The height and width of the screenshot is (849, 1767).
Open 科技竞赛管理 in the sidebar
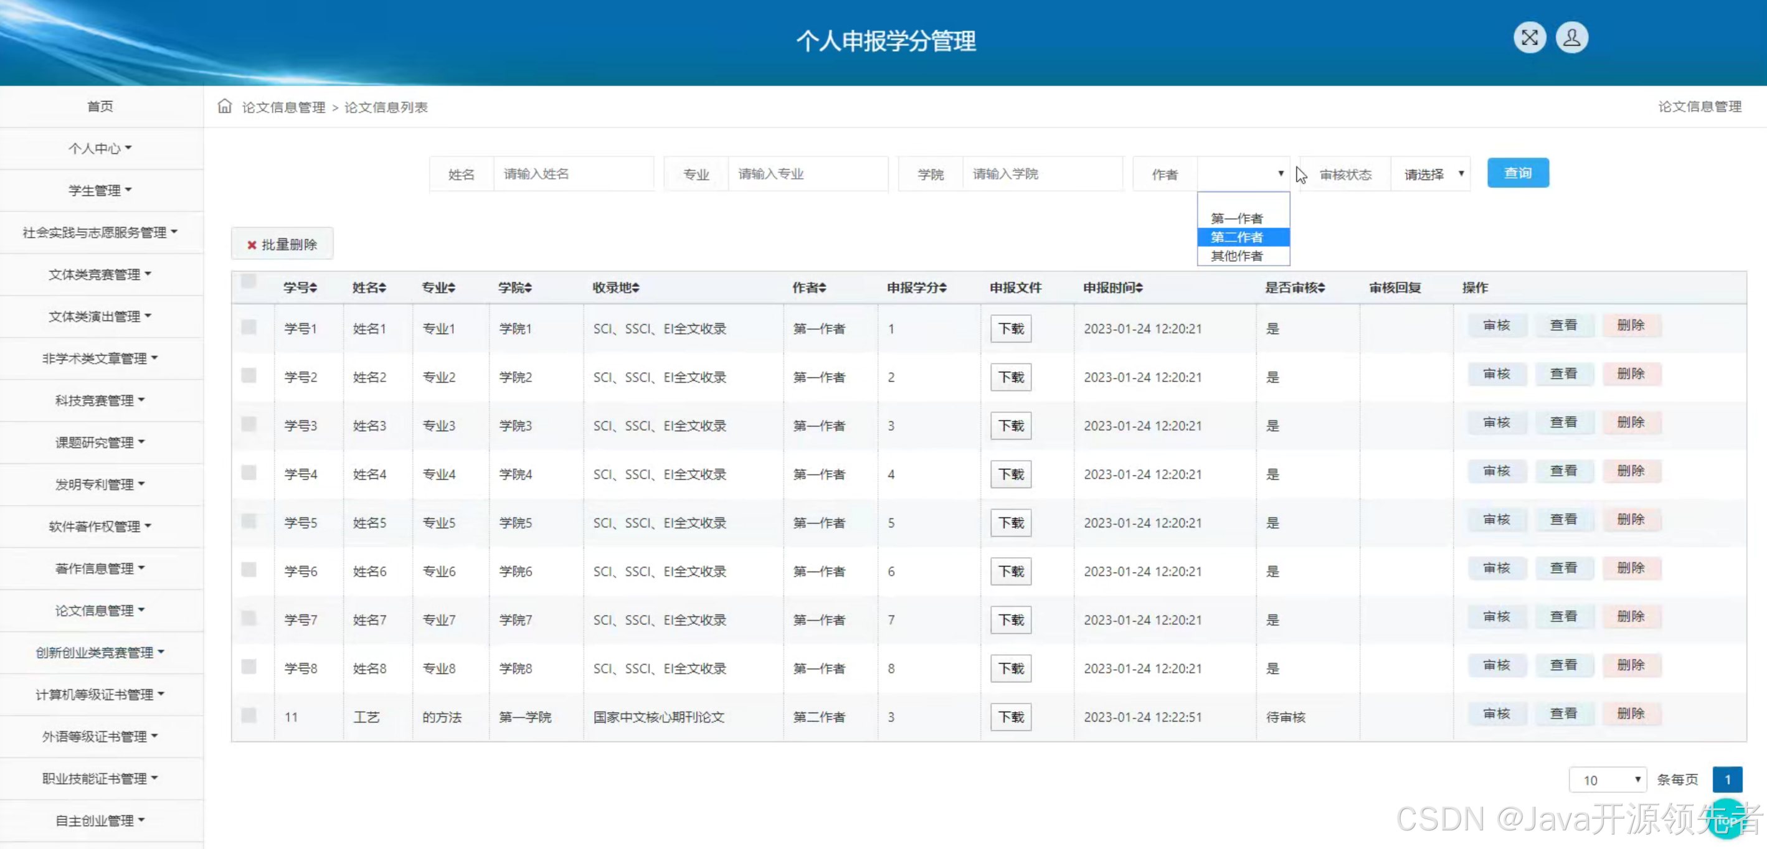pos(100,400)
